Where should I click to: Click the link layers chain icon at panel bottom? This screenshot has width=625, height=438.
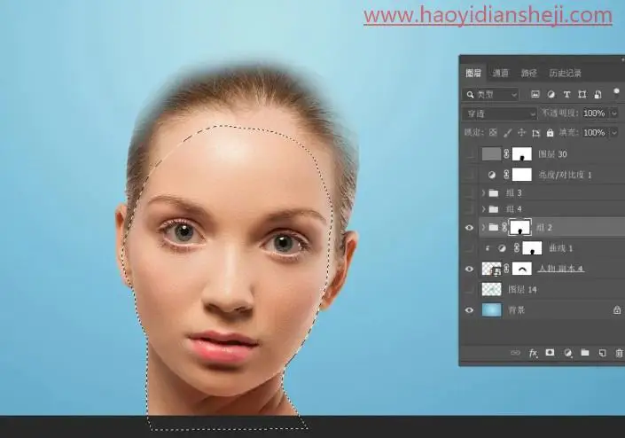[515, 353]
